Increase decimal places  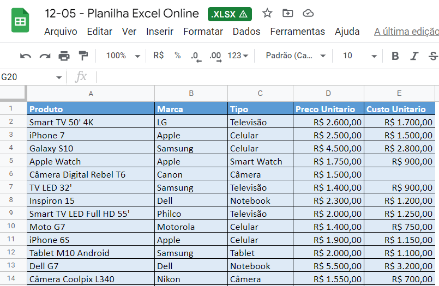click(215, 56)
